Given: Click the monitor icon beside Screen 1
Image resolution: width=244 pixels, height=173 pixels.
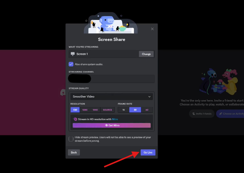Looking at the screenshot, I should coord(73,54).
